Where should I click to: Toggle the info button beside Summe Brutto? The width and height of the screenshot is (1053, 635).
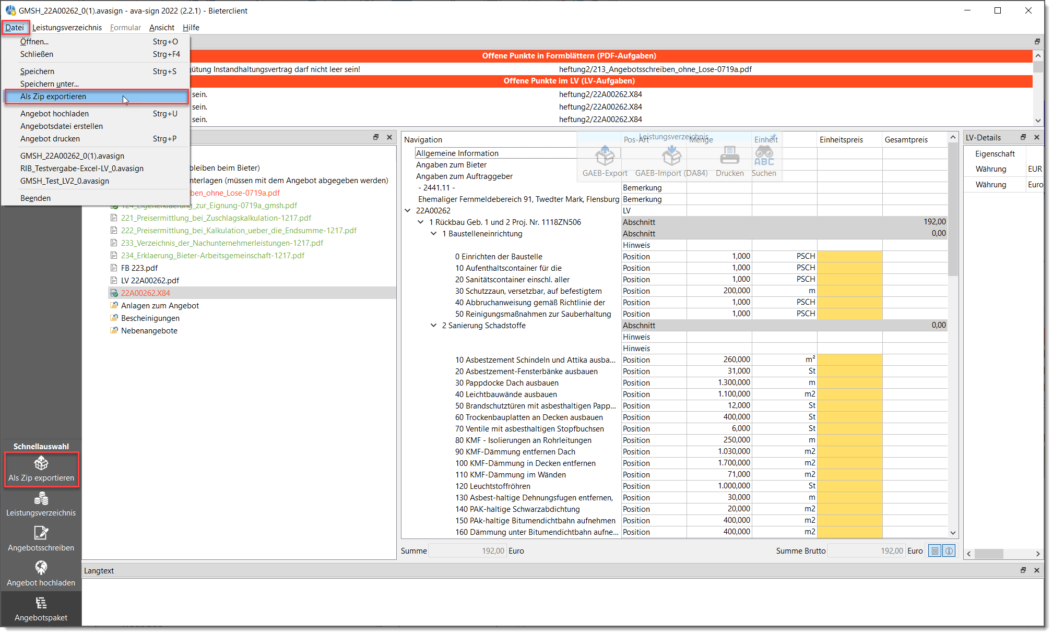coord(949,550)
